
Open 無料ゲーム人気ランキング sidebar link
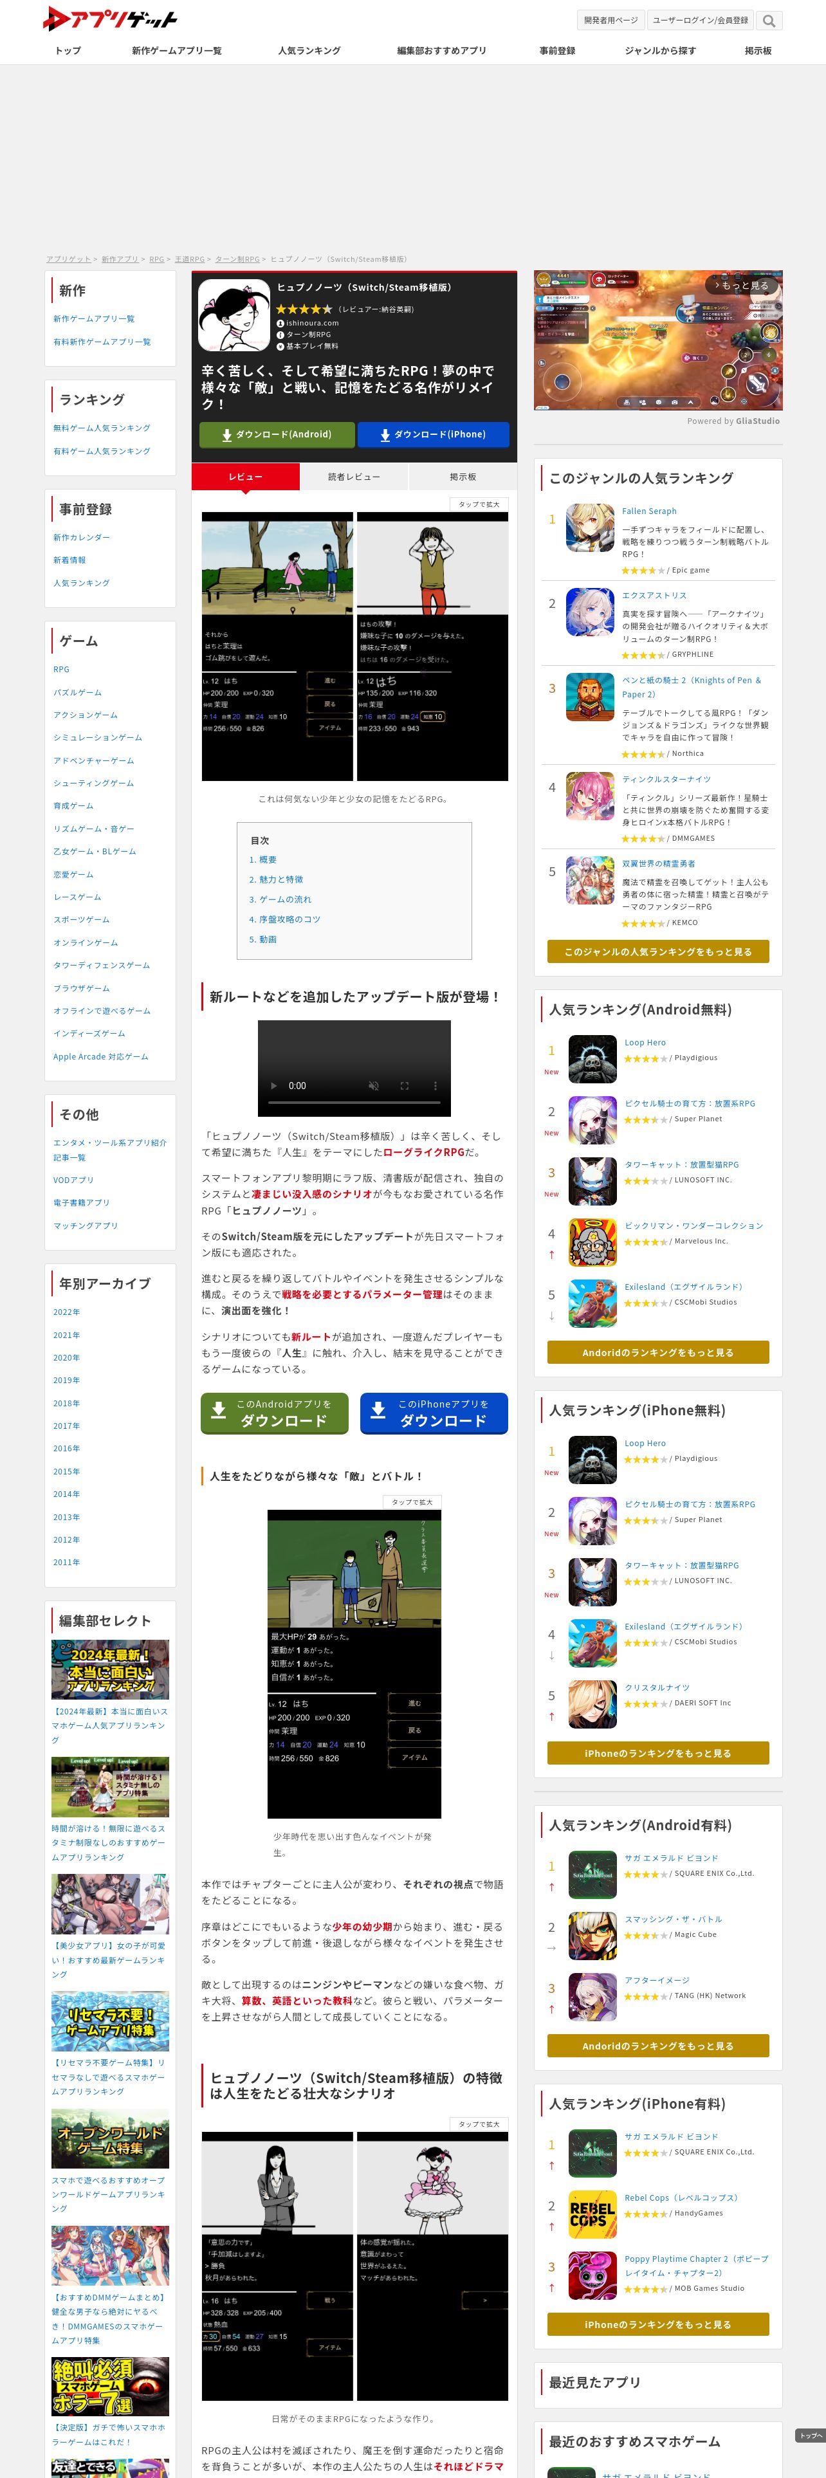click(x=101, y=428)
